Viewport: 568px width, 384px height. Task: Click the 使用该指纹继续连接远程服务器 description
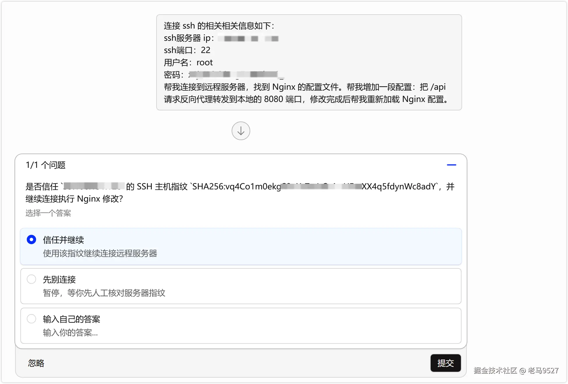click(100, 253)
